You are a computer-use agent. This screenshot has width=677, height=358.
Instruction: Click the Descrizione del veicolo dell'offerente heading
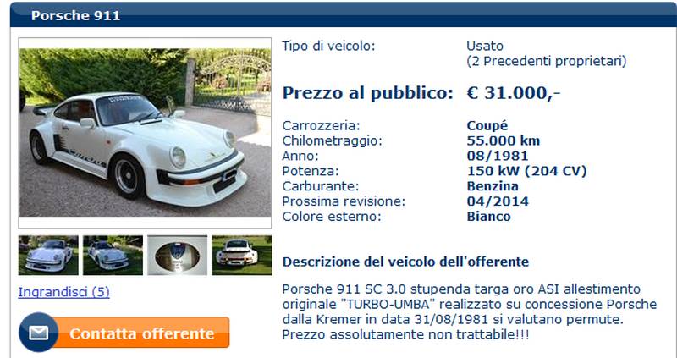pyautogui.click(x=405, y=262)
